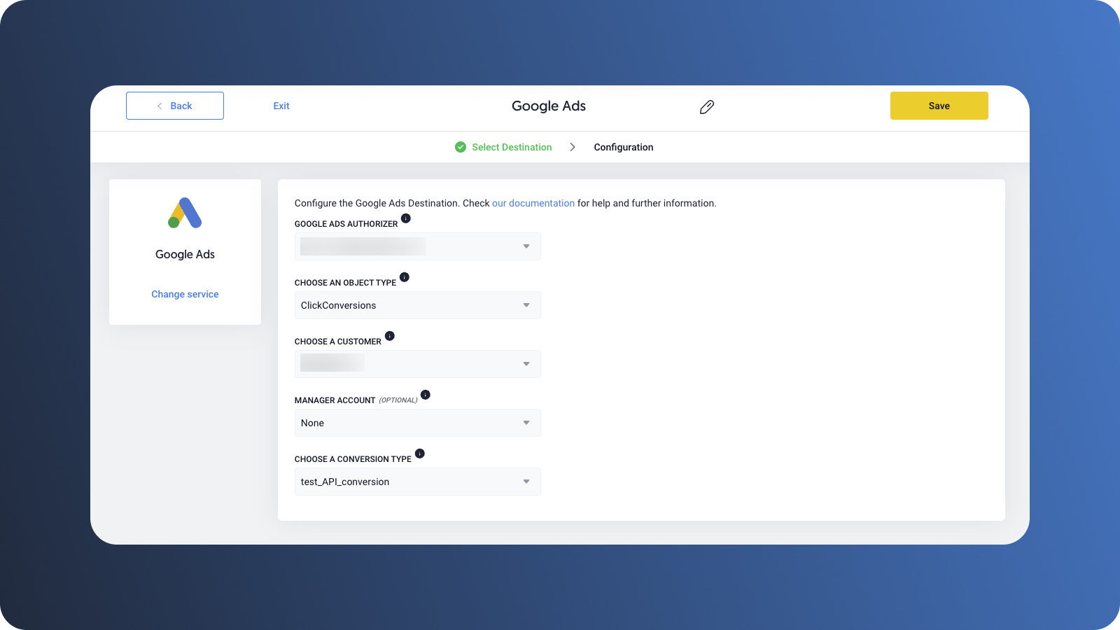
Task: Go to the Select Destination step
Action: 512,147
